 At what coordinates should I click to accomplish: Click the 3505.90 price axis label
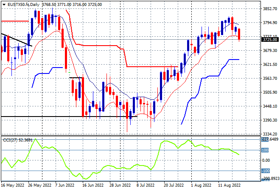[x=270, y=92]
